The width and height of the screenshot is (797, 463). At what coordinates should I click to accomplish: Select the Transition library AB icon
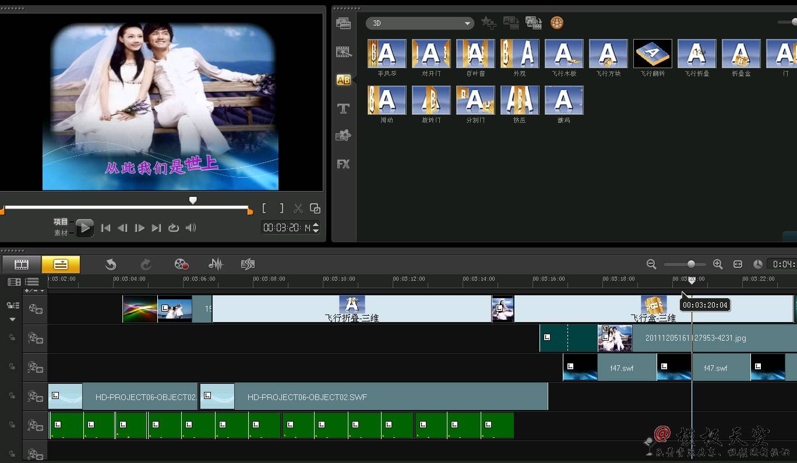(x=344, y=80)
